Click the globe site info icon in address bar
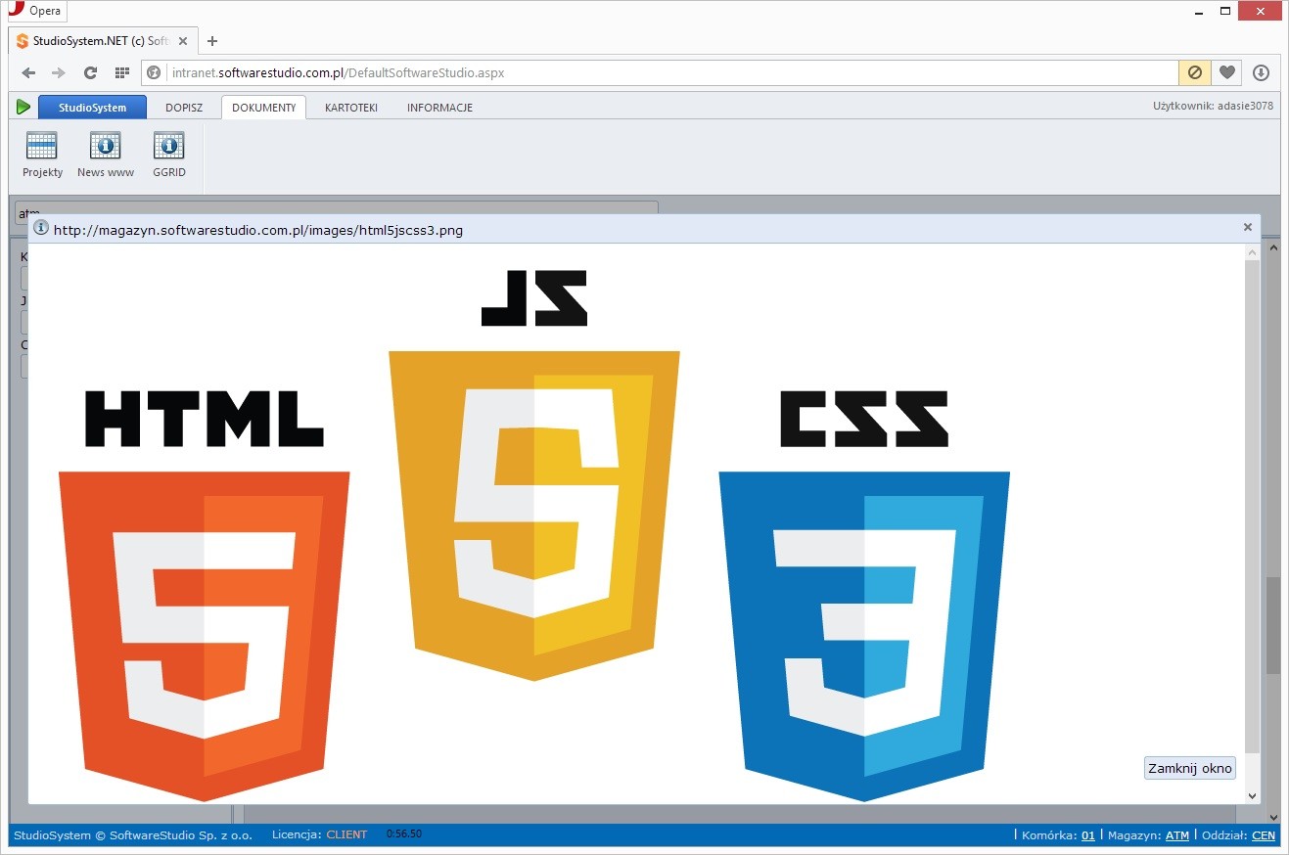This screenshot has width=1289, height=855. coord(154,72)
